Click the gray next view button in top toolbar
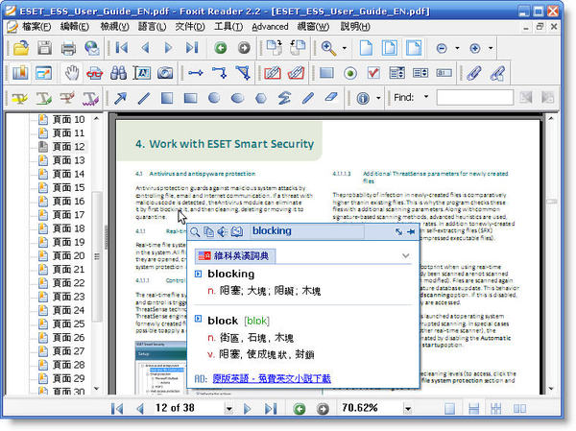Viewport: 576px width, 431px height. [x=244, y=48]
